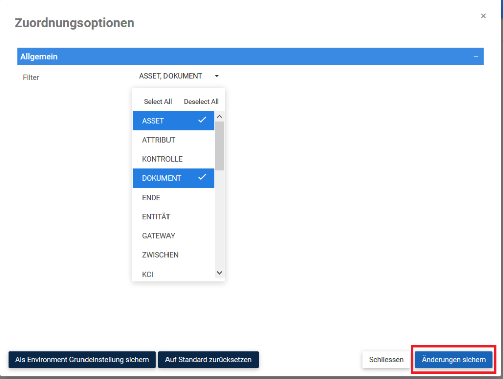Collapse the Allgemein section with minus icon
503x379 pixels.
click(476, 57)
